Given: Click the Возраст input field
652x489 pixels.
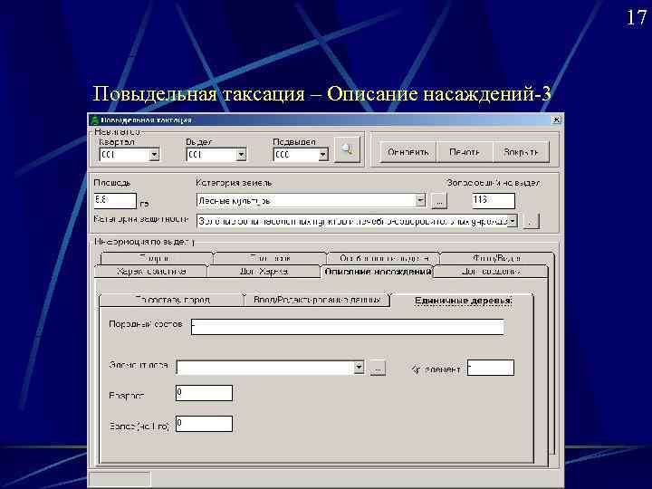Looking at the screenshot, I should point(204,393).
